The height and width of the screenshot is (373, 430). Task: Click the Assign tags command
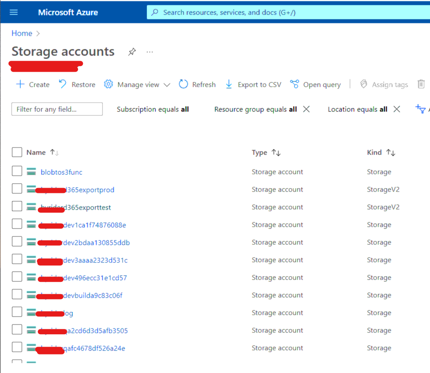pyautogui.click(x=384, y=85)
